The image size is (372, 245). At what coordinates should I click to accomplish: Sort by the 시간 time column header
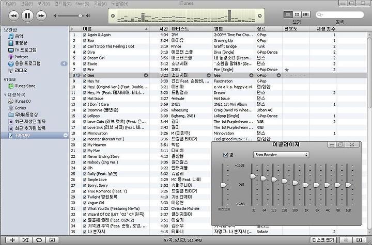click(160, 29)
